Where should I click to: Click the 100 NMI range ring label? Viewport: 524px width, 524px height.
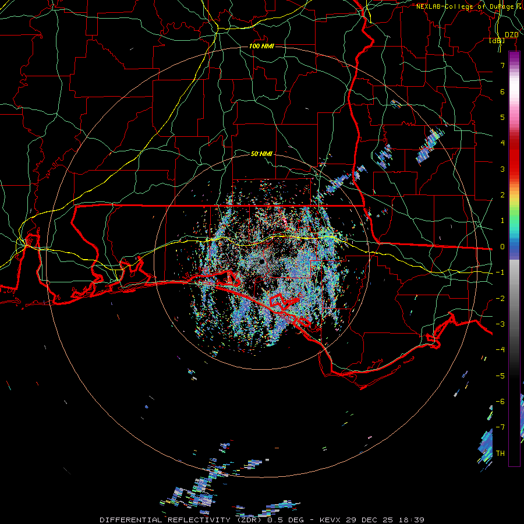[261, 46]
